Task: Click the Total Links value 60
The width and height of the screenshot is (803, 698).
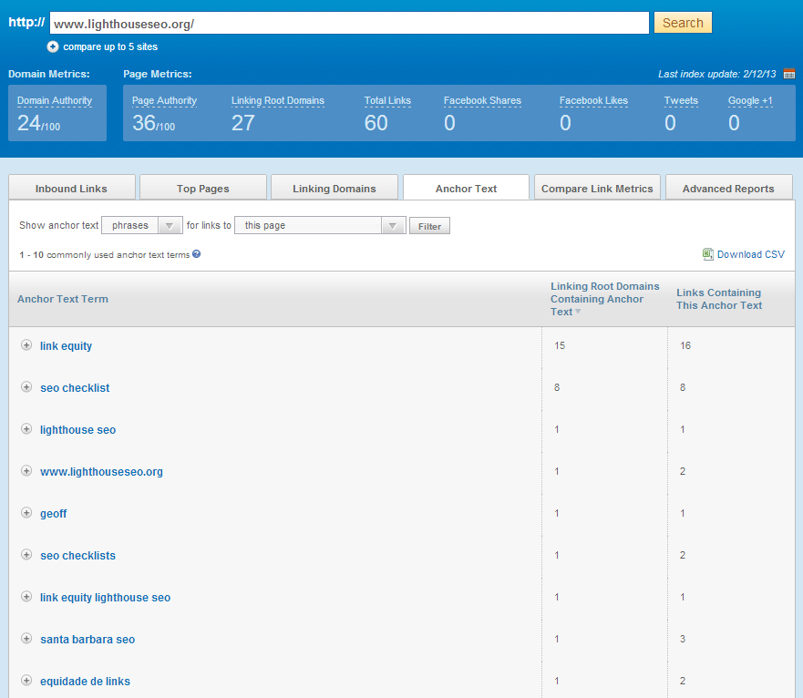Action: pyautogui.click(x=376, y=123)
